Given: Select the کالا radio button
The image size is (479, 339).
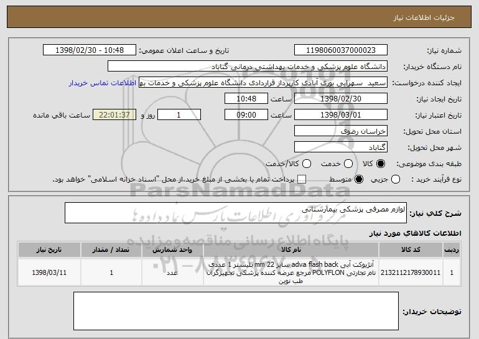Looking at the screenshot, I should (381, 164).
